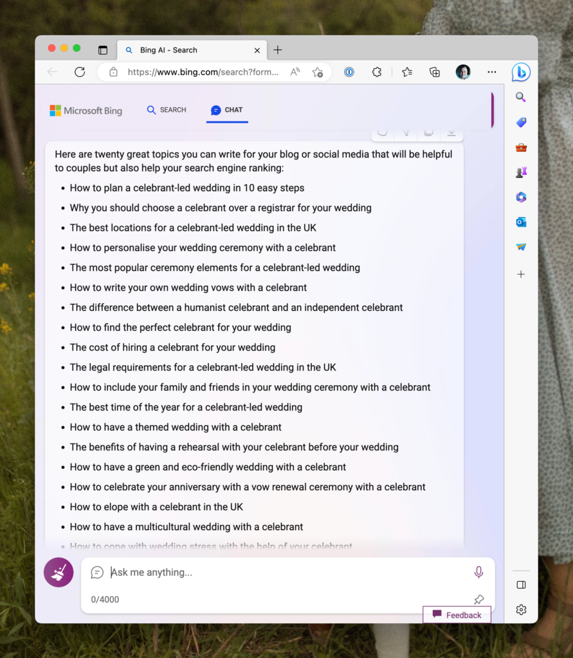Open the 1Password extension icon
This screenshot has height=658, width=573.
(x=349, y=72)
